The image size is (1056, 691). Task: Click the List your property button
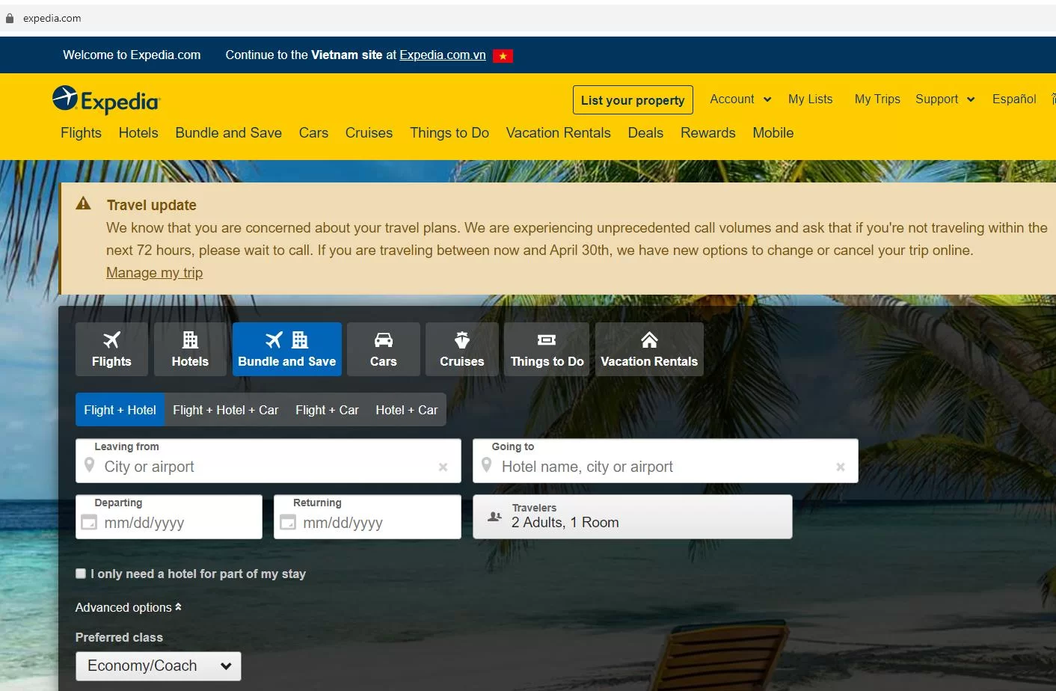coord(633,100)
